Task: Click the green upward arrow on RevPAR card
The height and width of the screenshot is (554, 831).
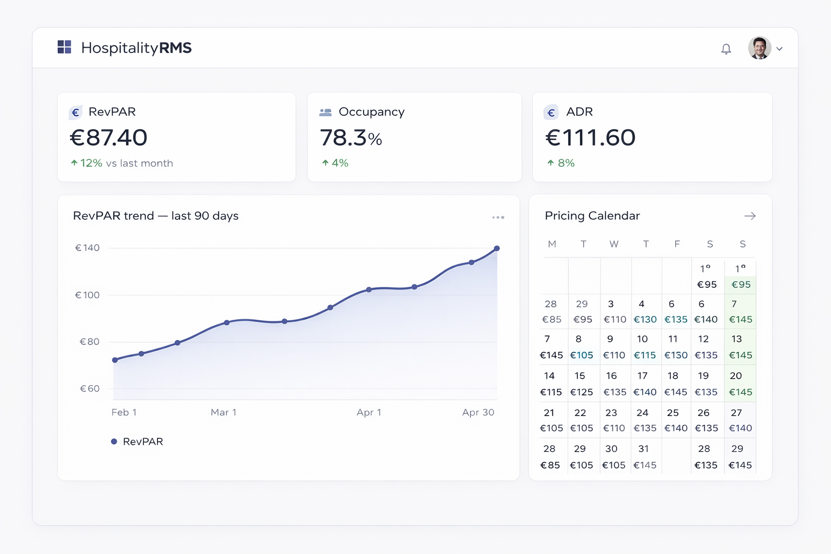Action: point(74,162)
